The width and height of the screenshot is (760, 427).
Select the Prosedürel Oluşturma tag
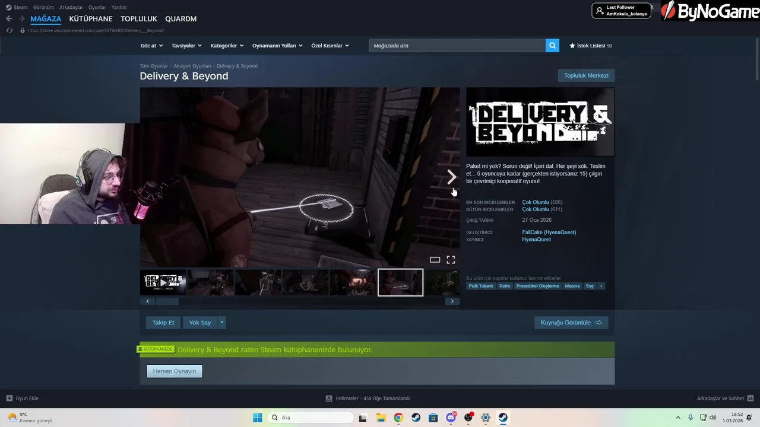pos(537,286)
